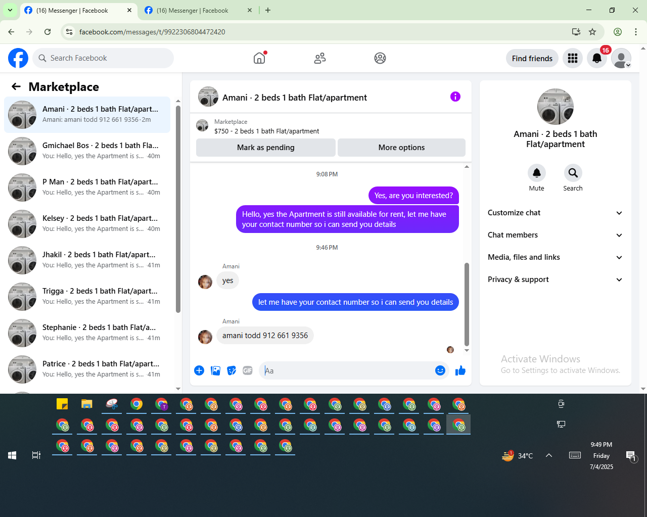Open Stephanie conversation in the list

(87, 333)
